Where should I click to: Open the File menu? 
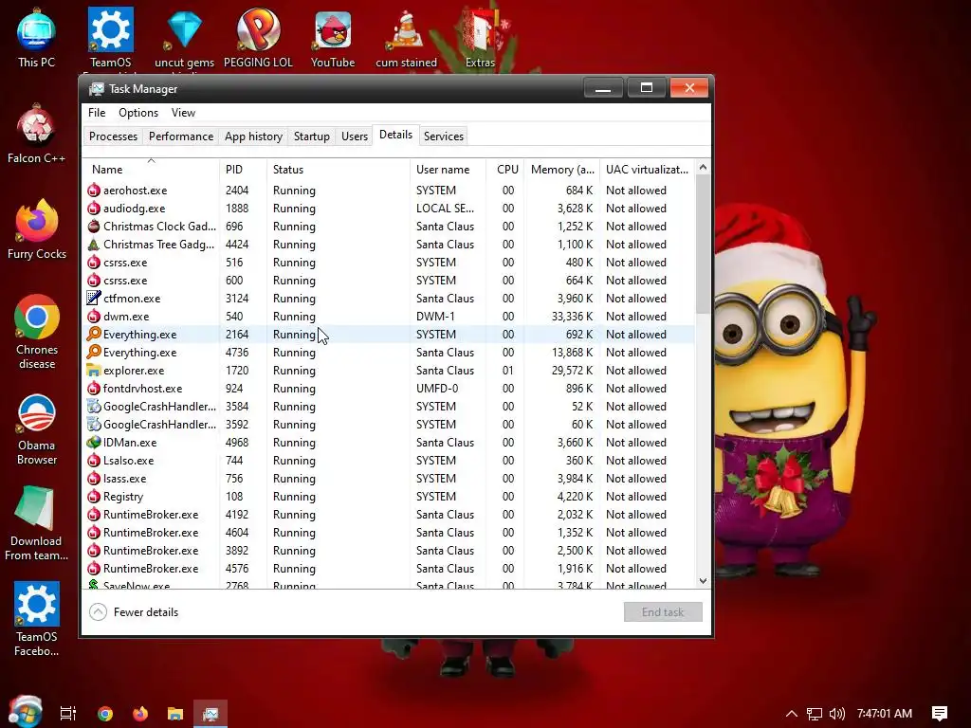(97, 113)
